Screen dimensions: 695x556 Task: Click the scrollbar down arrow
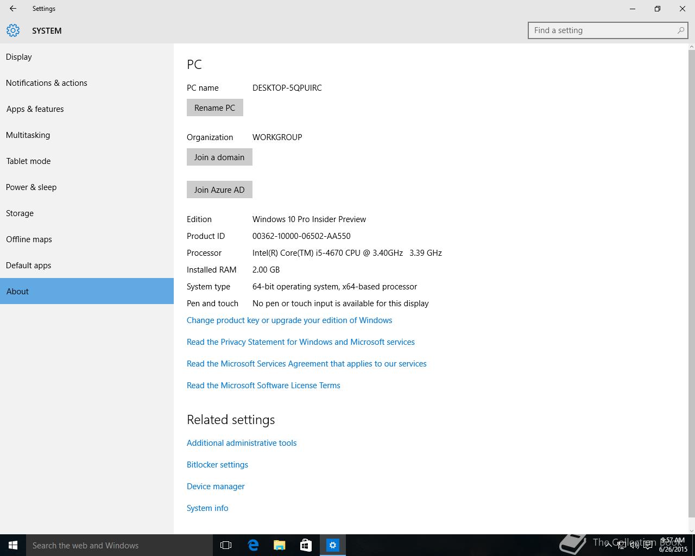click(691, 530)
